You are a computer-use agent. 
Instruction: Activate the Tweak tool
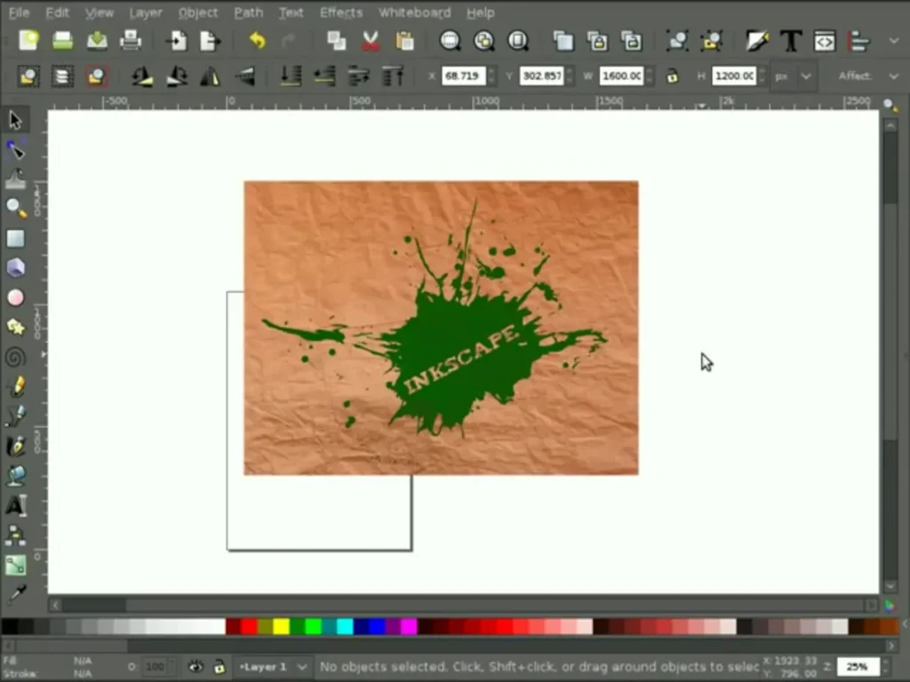(15, 179)
